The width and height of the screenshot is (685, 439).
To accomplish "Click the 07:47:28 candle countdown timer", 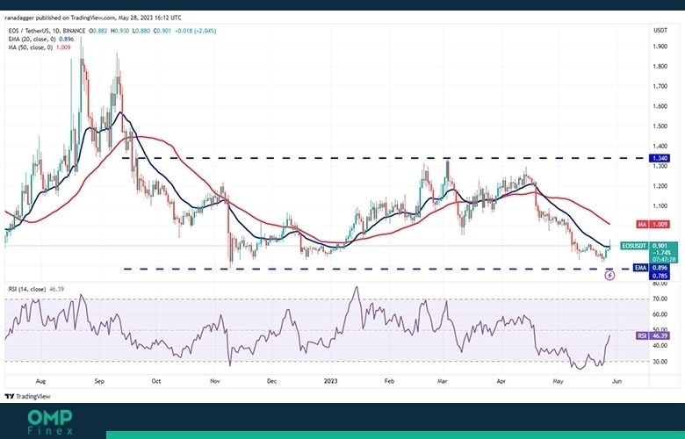I will pos(664,259).
